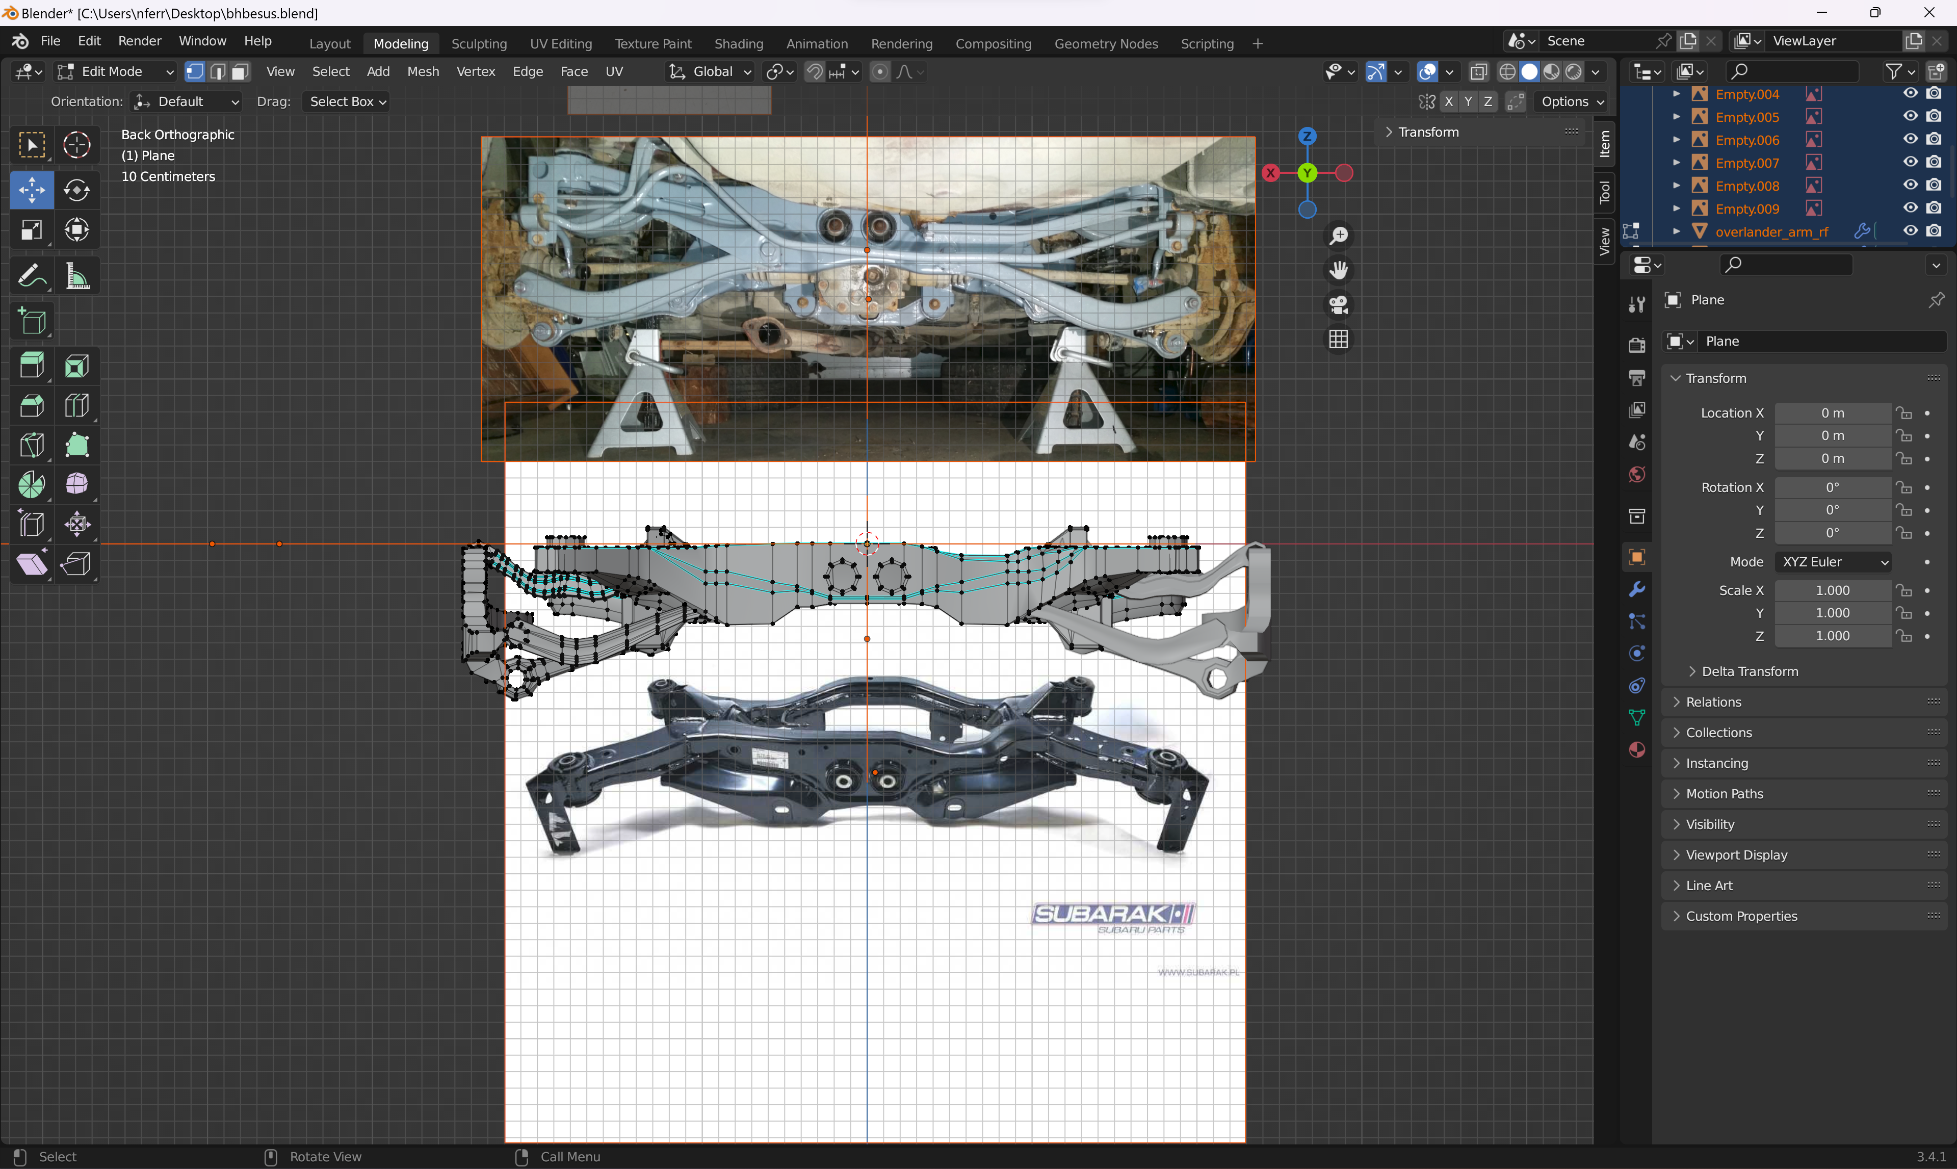Toggle camera view icon in viewport
Screen dimensions: 1957x1169
coord(1338,305)
